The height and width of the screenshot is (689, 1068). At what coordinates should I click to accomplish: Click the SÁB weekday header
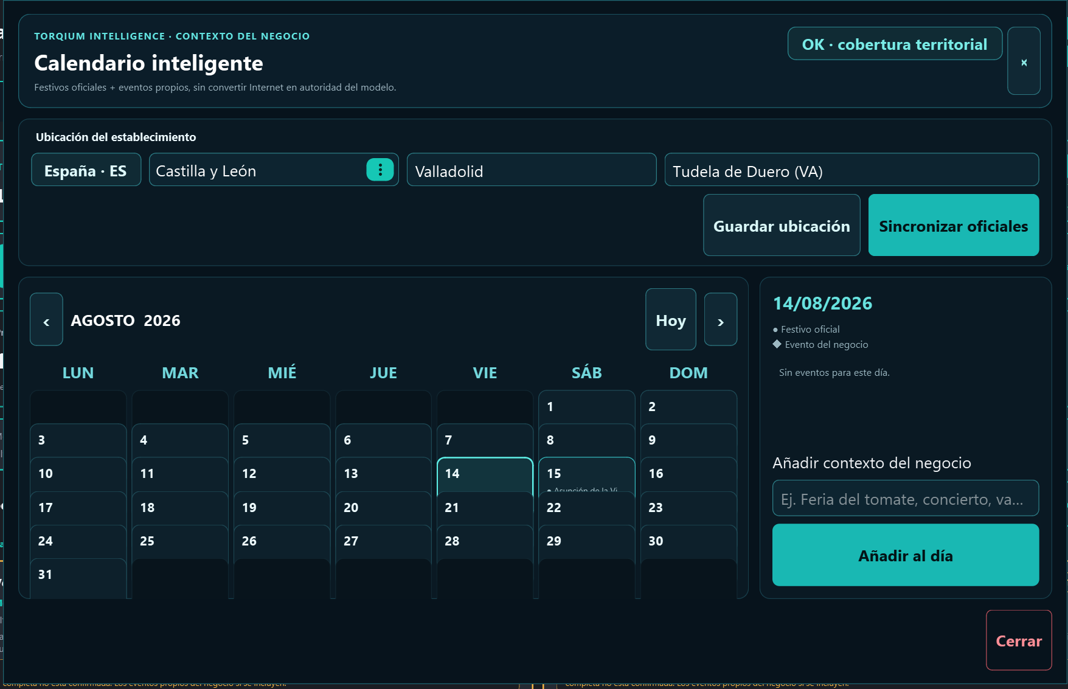(586, 373)
